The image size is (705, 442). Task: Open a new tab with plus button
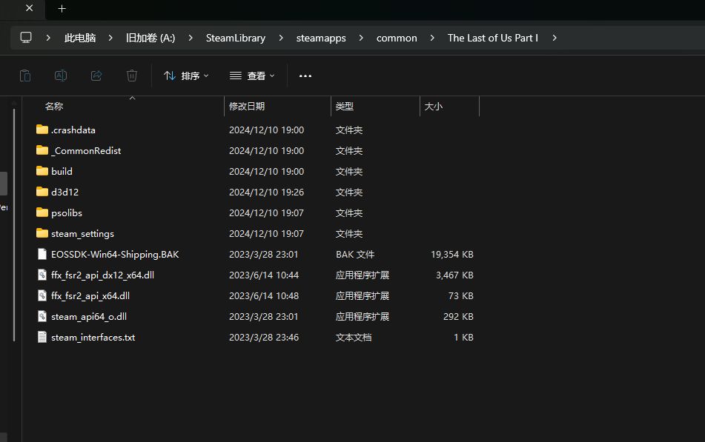62,9
